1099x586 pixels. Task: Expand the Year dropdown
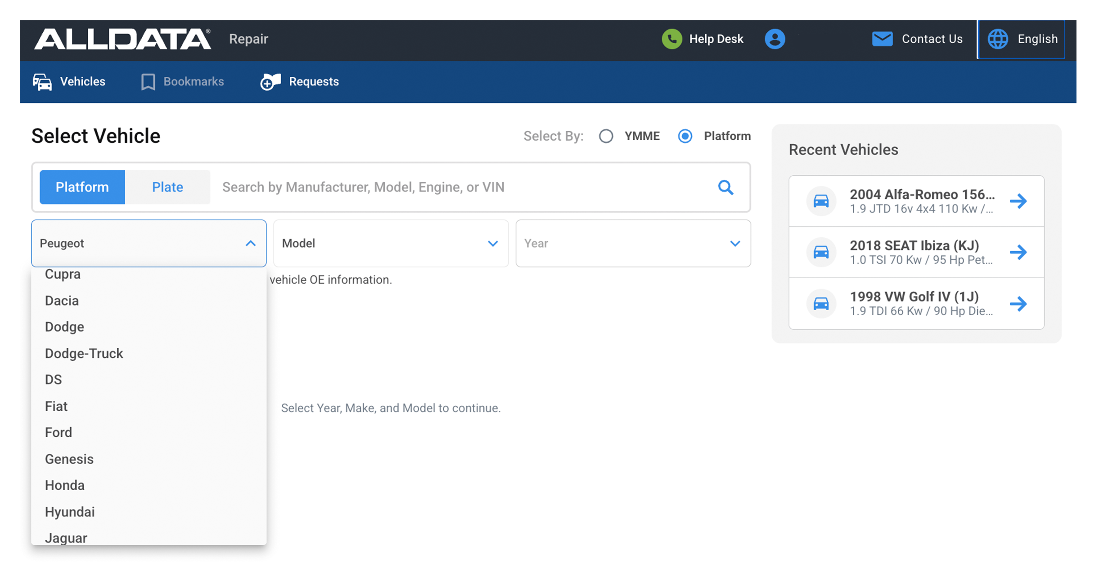point(633,244)
